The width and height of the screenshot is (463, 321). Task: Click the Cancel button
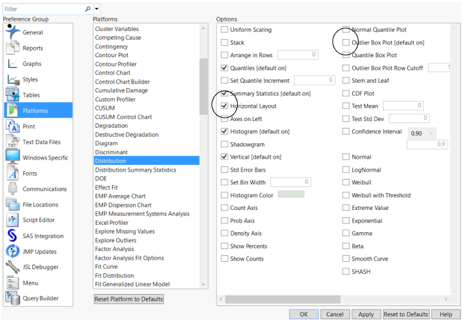click(x=335, y=314)
